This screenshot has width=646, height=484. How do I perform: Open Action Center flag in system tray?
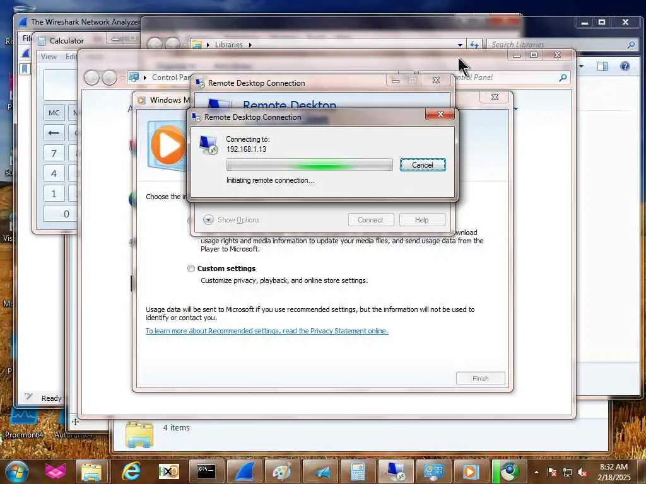(x=551, y=472)
